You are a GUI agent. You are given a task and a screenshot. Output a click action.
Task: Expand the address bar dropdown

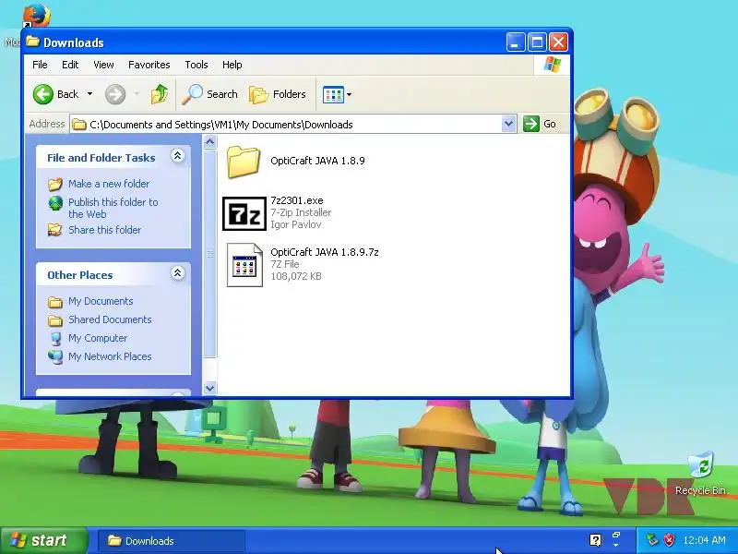(x=508, y=124)
